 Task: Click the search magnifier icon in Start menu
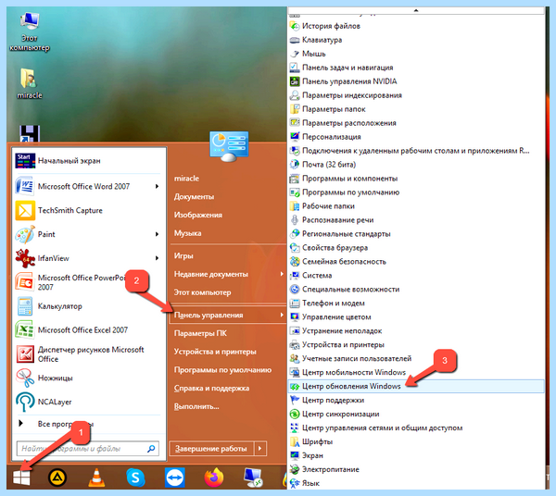151,449
